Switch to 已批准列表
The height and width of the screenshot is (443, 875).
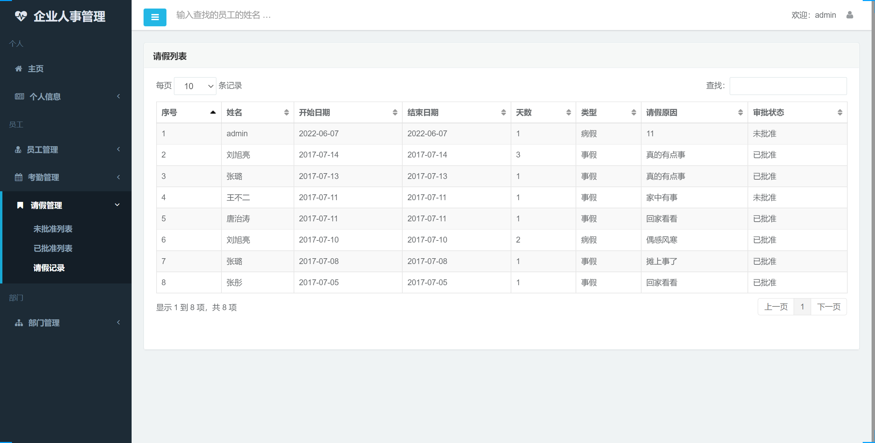click(x=53, y=249)
